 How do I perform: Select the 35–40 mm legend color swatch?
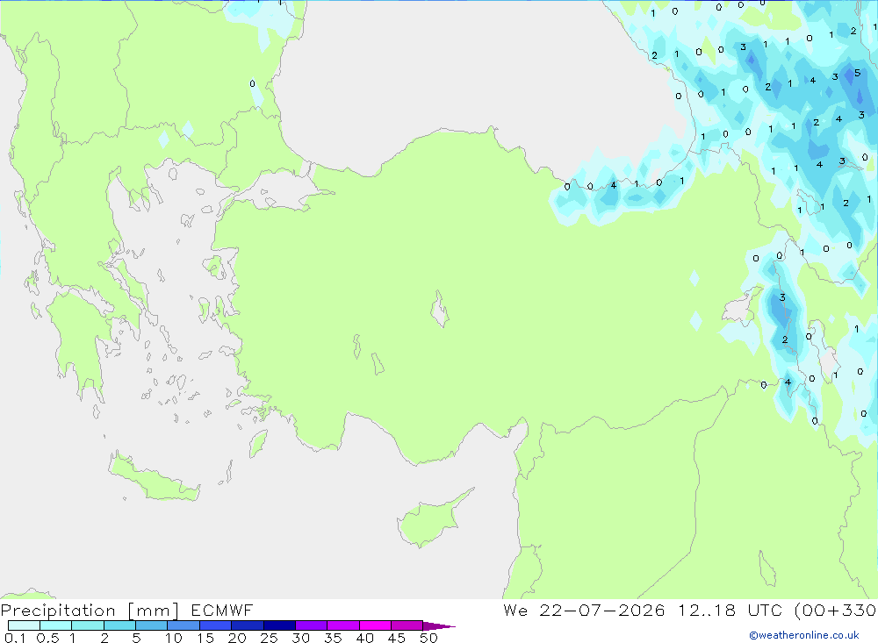[342, 625]
